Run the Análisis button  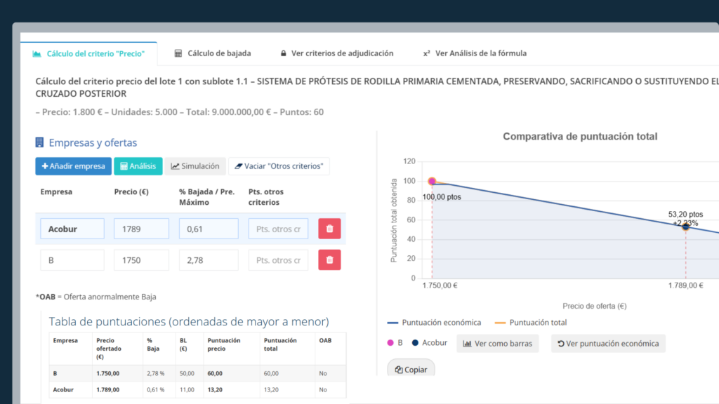click(138, 166)
